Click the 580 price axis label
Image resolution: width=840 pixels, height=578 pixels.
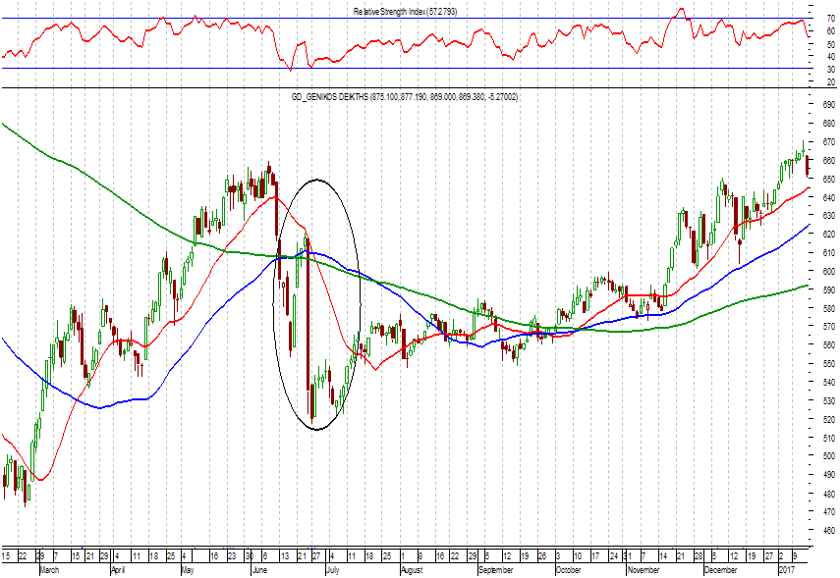point(829,309)
